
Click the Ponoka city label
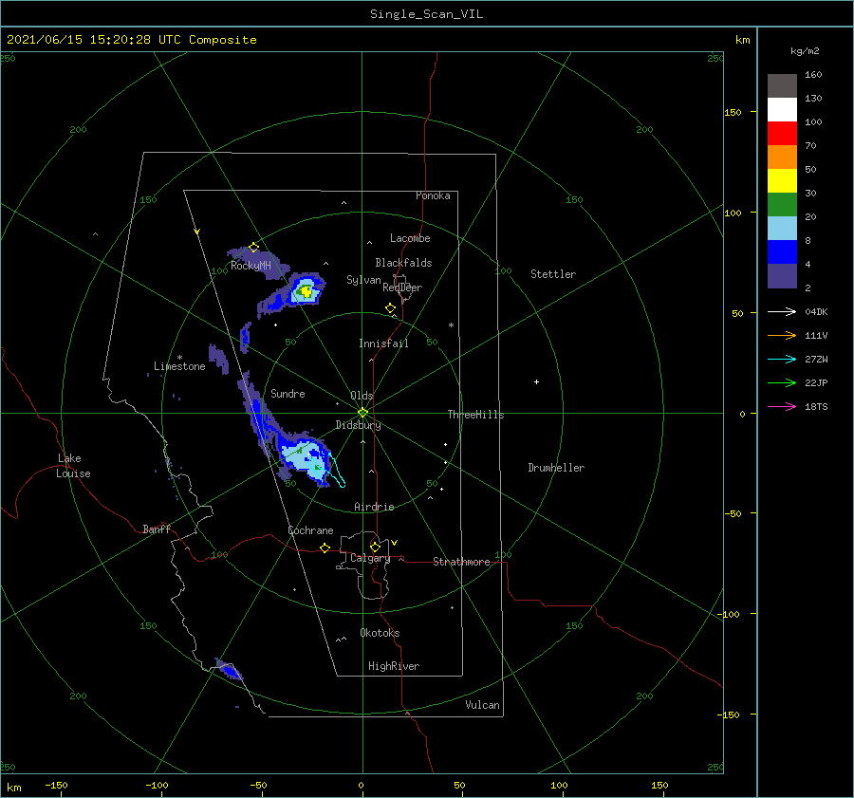[x=433, y=195]
